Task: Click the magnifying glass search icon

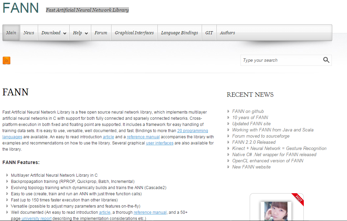Action: (326, 60)
